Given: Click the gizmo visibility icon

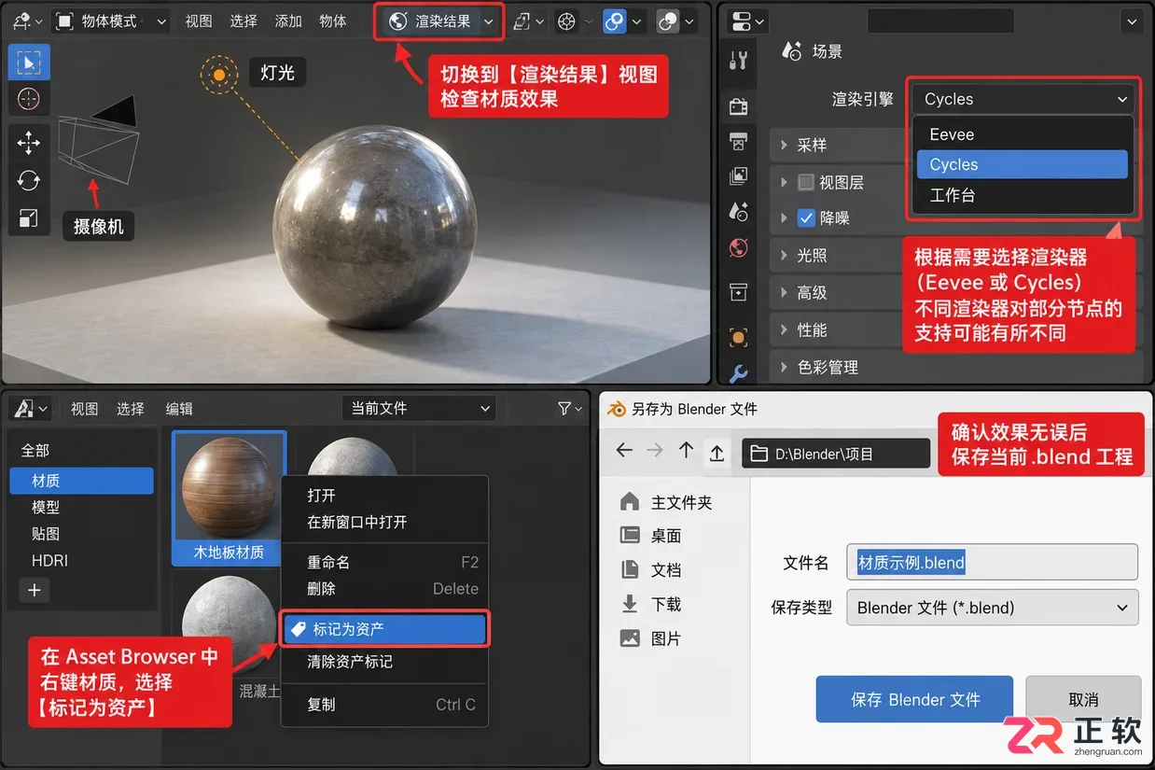Looking at the screenshot, I should pyautogui.click(x=523, y=21).
